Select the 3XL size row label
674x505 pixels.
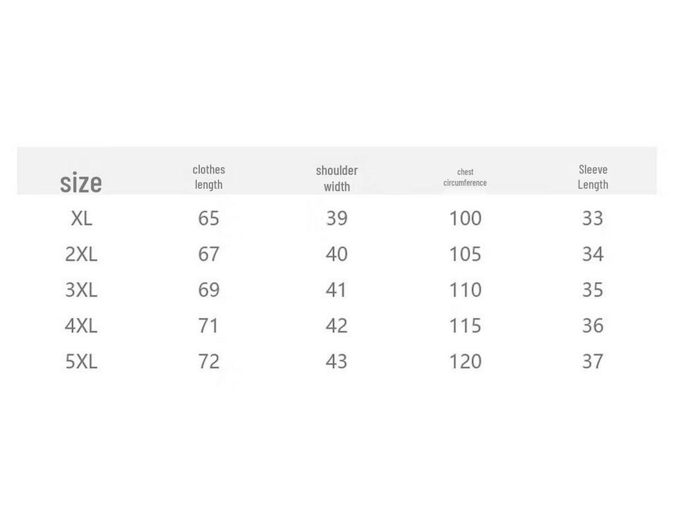tap(81, 290)
